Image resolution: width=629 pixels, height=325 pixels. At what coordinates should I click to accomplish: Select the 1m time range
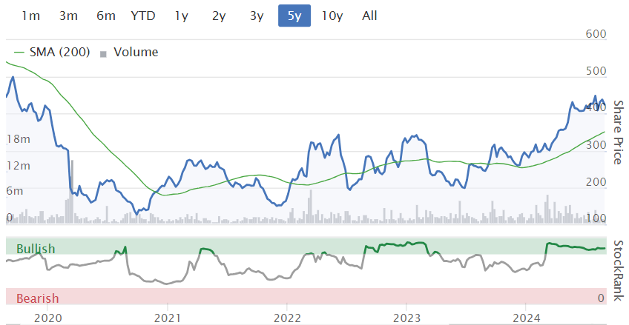31,16
